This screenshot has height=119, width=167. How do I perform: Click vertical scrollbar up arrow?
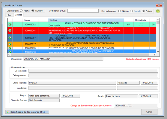pyautogui.click(x=158, y=20)
